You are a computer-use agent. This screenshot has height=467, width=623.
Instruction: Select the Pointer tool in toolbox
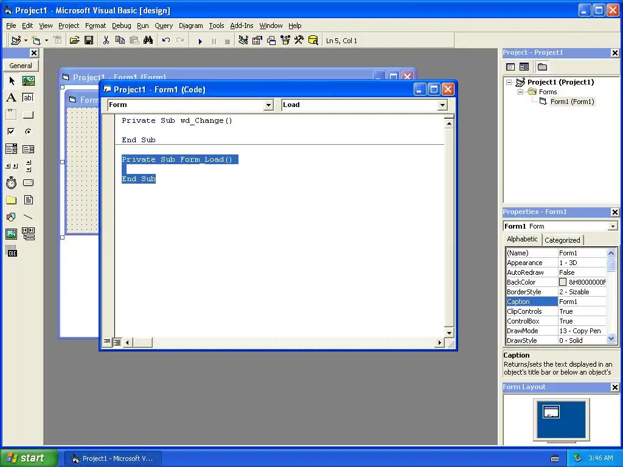(x=12, y=81)
